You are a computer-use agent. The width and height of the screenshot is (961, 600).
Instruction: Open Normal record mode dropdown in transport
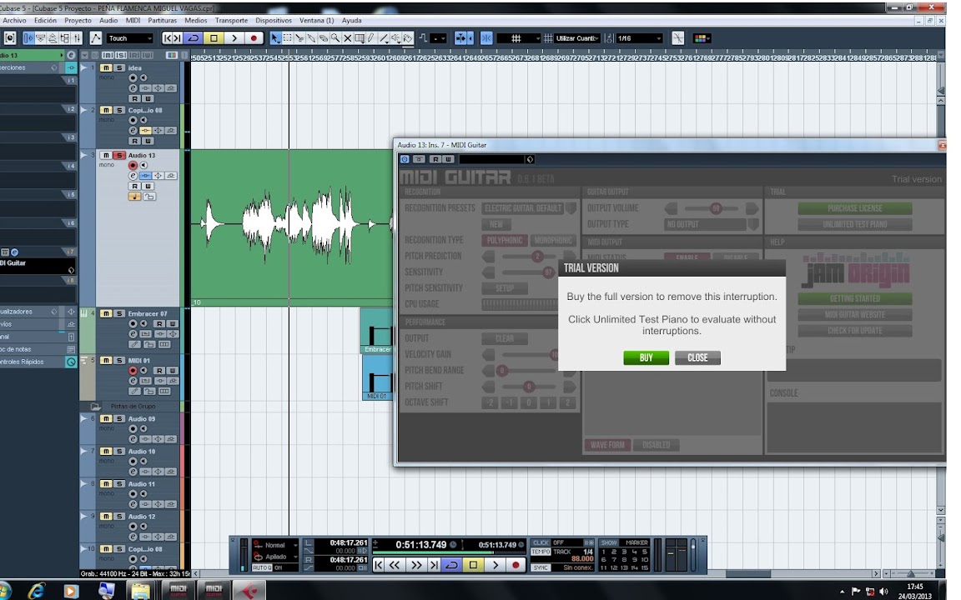[x=276, y=545]
